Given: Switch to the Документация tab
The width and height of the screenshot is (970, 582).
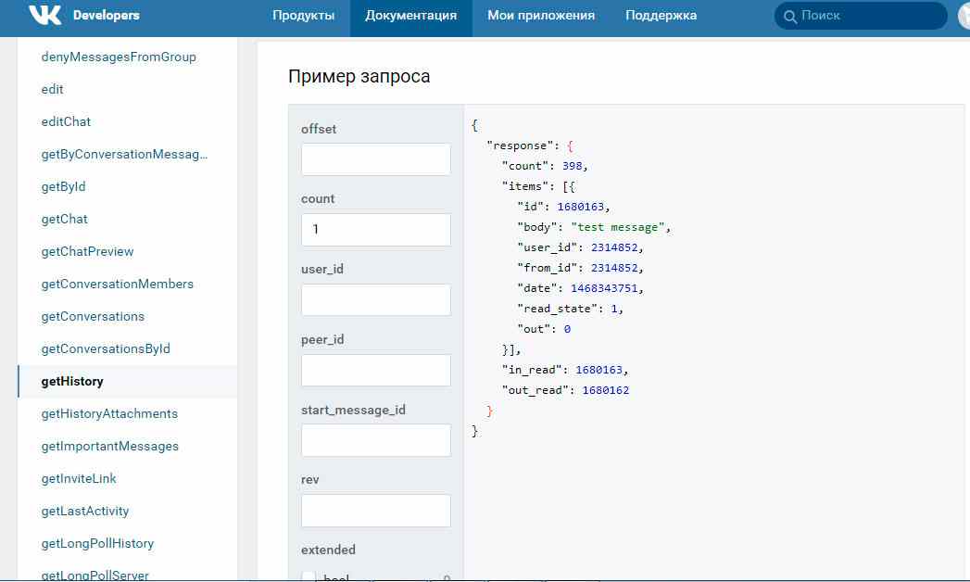Looking at the screenshot, I should coord(410,16).
